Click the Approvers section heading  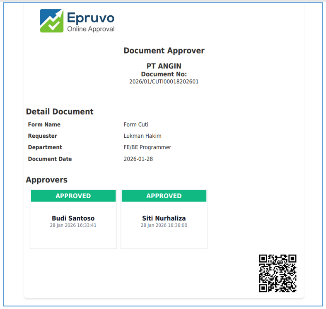(46, 180)
